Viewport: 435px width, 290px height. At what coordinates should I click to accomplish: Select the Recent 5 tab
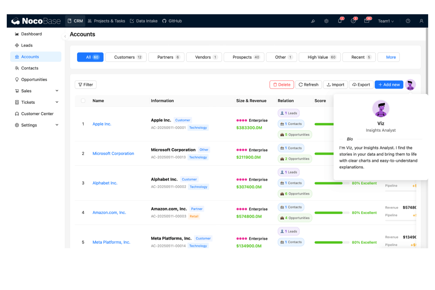[x=359, y=57]
